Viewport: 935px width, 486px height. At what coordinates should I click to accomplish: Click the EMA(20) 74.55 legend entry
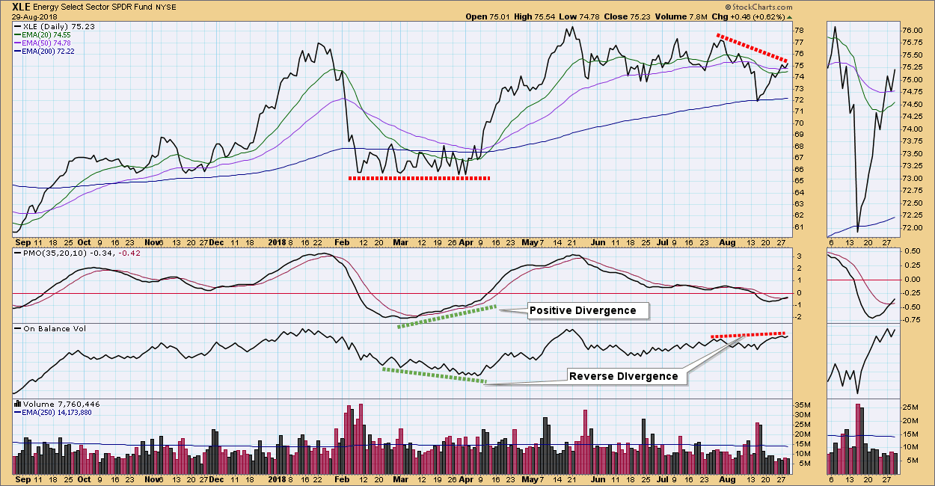pos(47,34)
